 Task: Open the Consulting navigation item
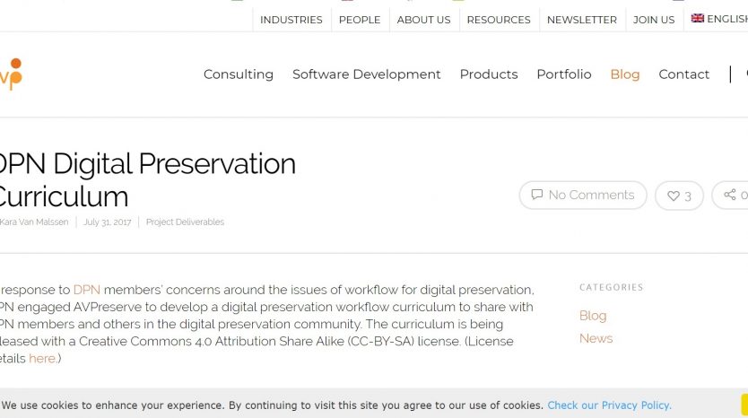[x=239, y=74]
